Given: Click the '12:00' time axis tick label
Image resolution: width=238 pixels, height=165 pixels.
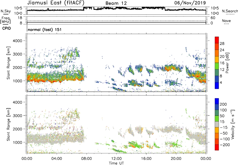Looking at the screenshot, I should (116, 159).
